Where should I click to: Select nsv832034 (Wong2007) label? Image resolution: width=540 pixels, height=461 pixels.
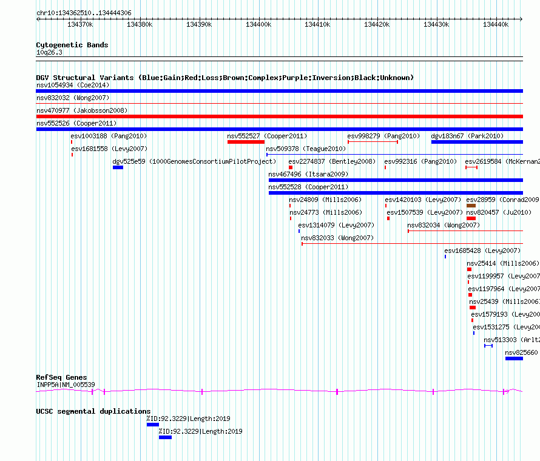coord(444,225)
